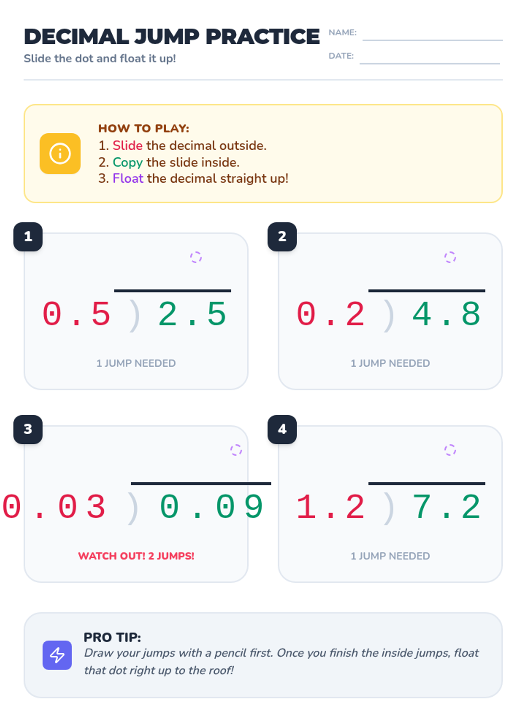The width and height of the screenshot is (526, 701).
Task: Click the number 4 problem badge
Action: [282, 429]
